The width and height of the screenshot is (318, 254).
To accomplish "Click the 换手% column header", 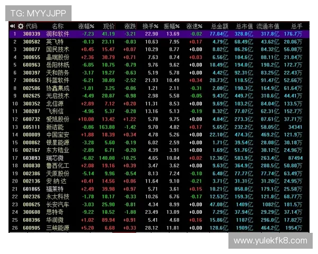I will click(152, 26).
